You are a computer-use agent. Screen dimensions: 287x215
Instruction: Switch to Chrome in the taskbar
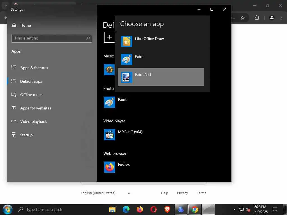click(x=195, y=209)
